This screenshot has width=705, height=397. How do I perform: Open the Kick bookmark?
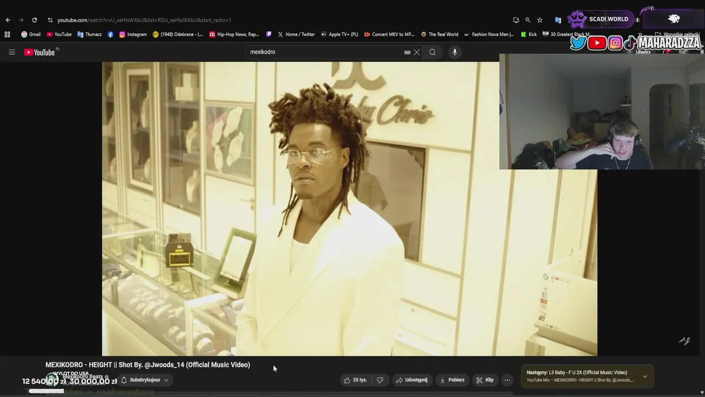[x=529, y=34]
